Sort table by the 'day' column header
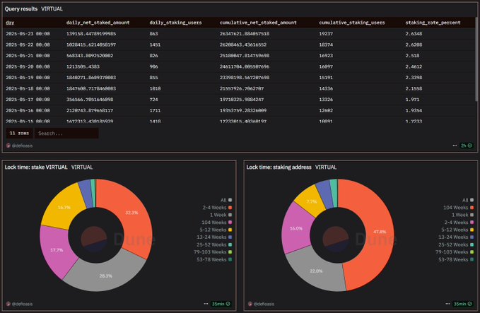 click(9, 23)
